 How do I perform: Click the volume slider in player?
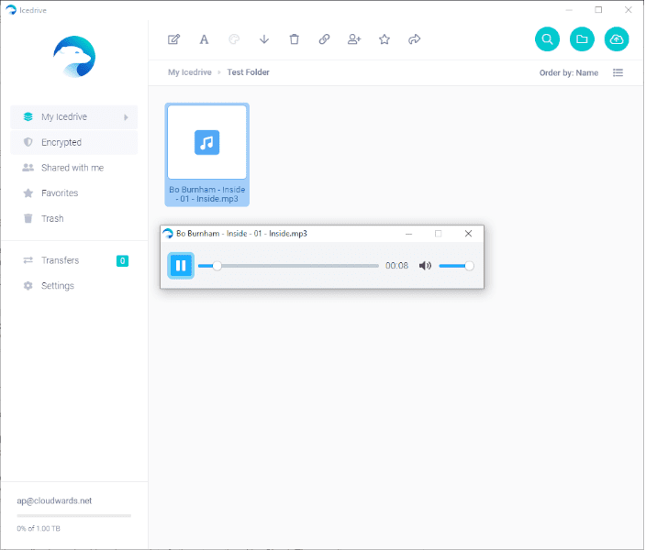tap(456, 266)
